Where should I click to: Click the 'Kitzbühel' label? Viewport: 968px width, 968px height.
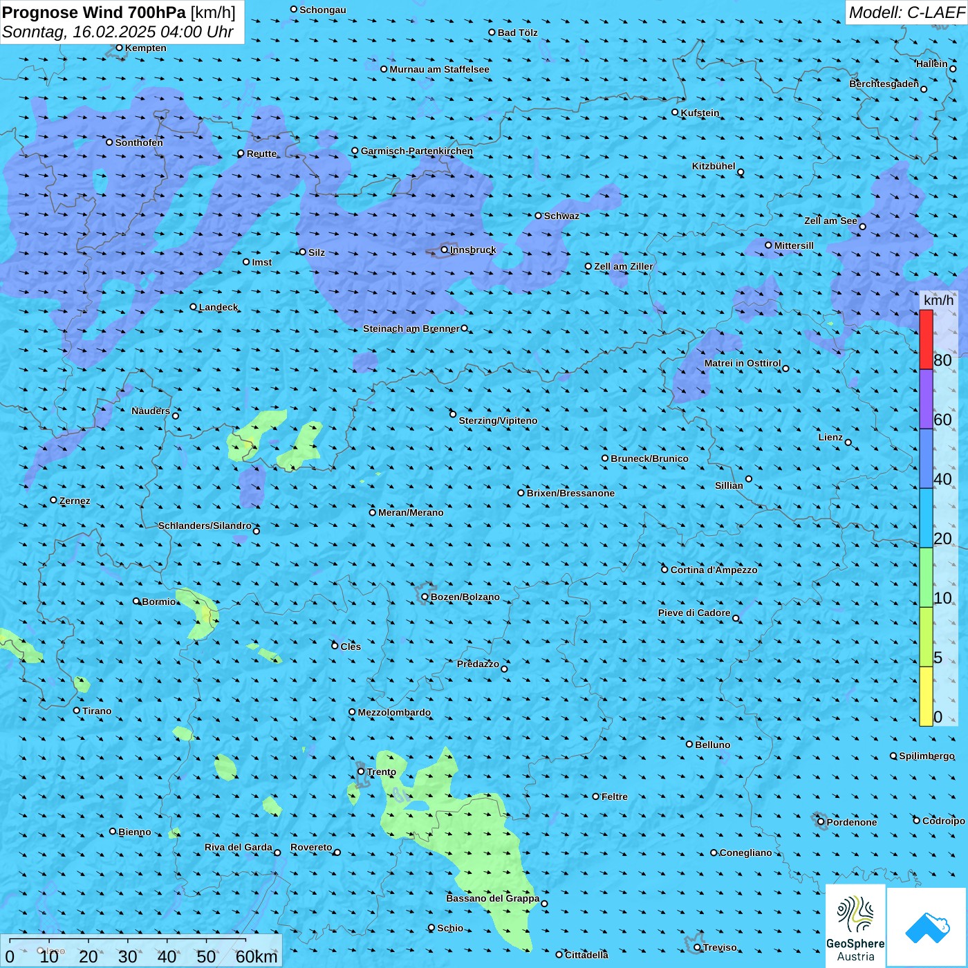[714, 166]
